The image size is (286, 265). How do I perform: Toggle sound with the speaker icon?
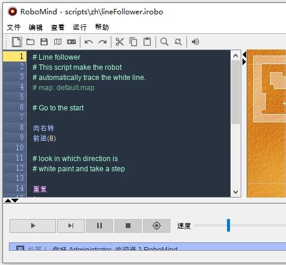[195, 42]
